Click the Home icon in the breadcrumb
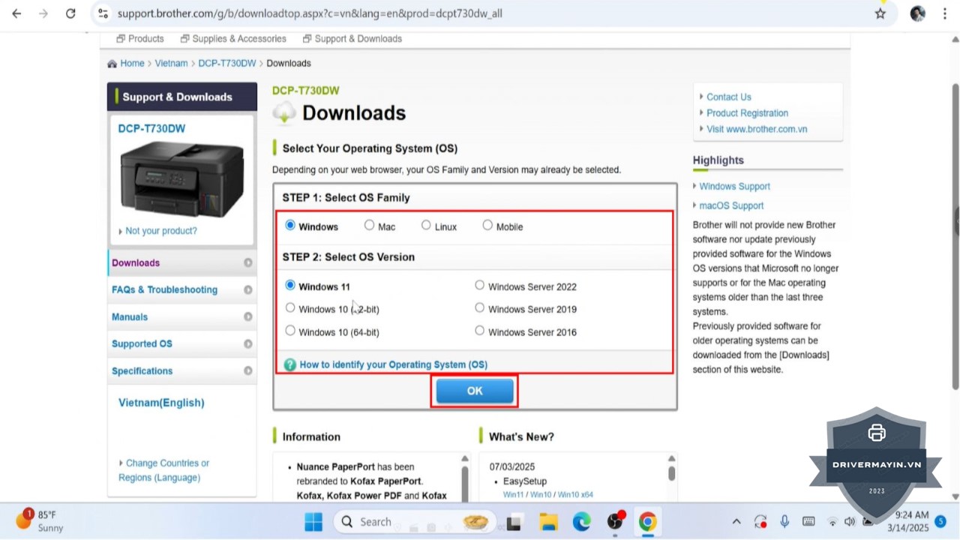Screen dimensions: 960x540 click(x=112, y=64)
